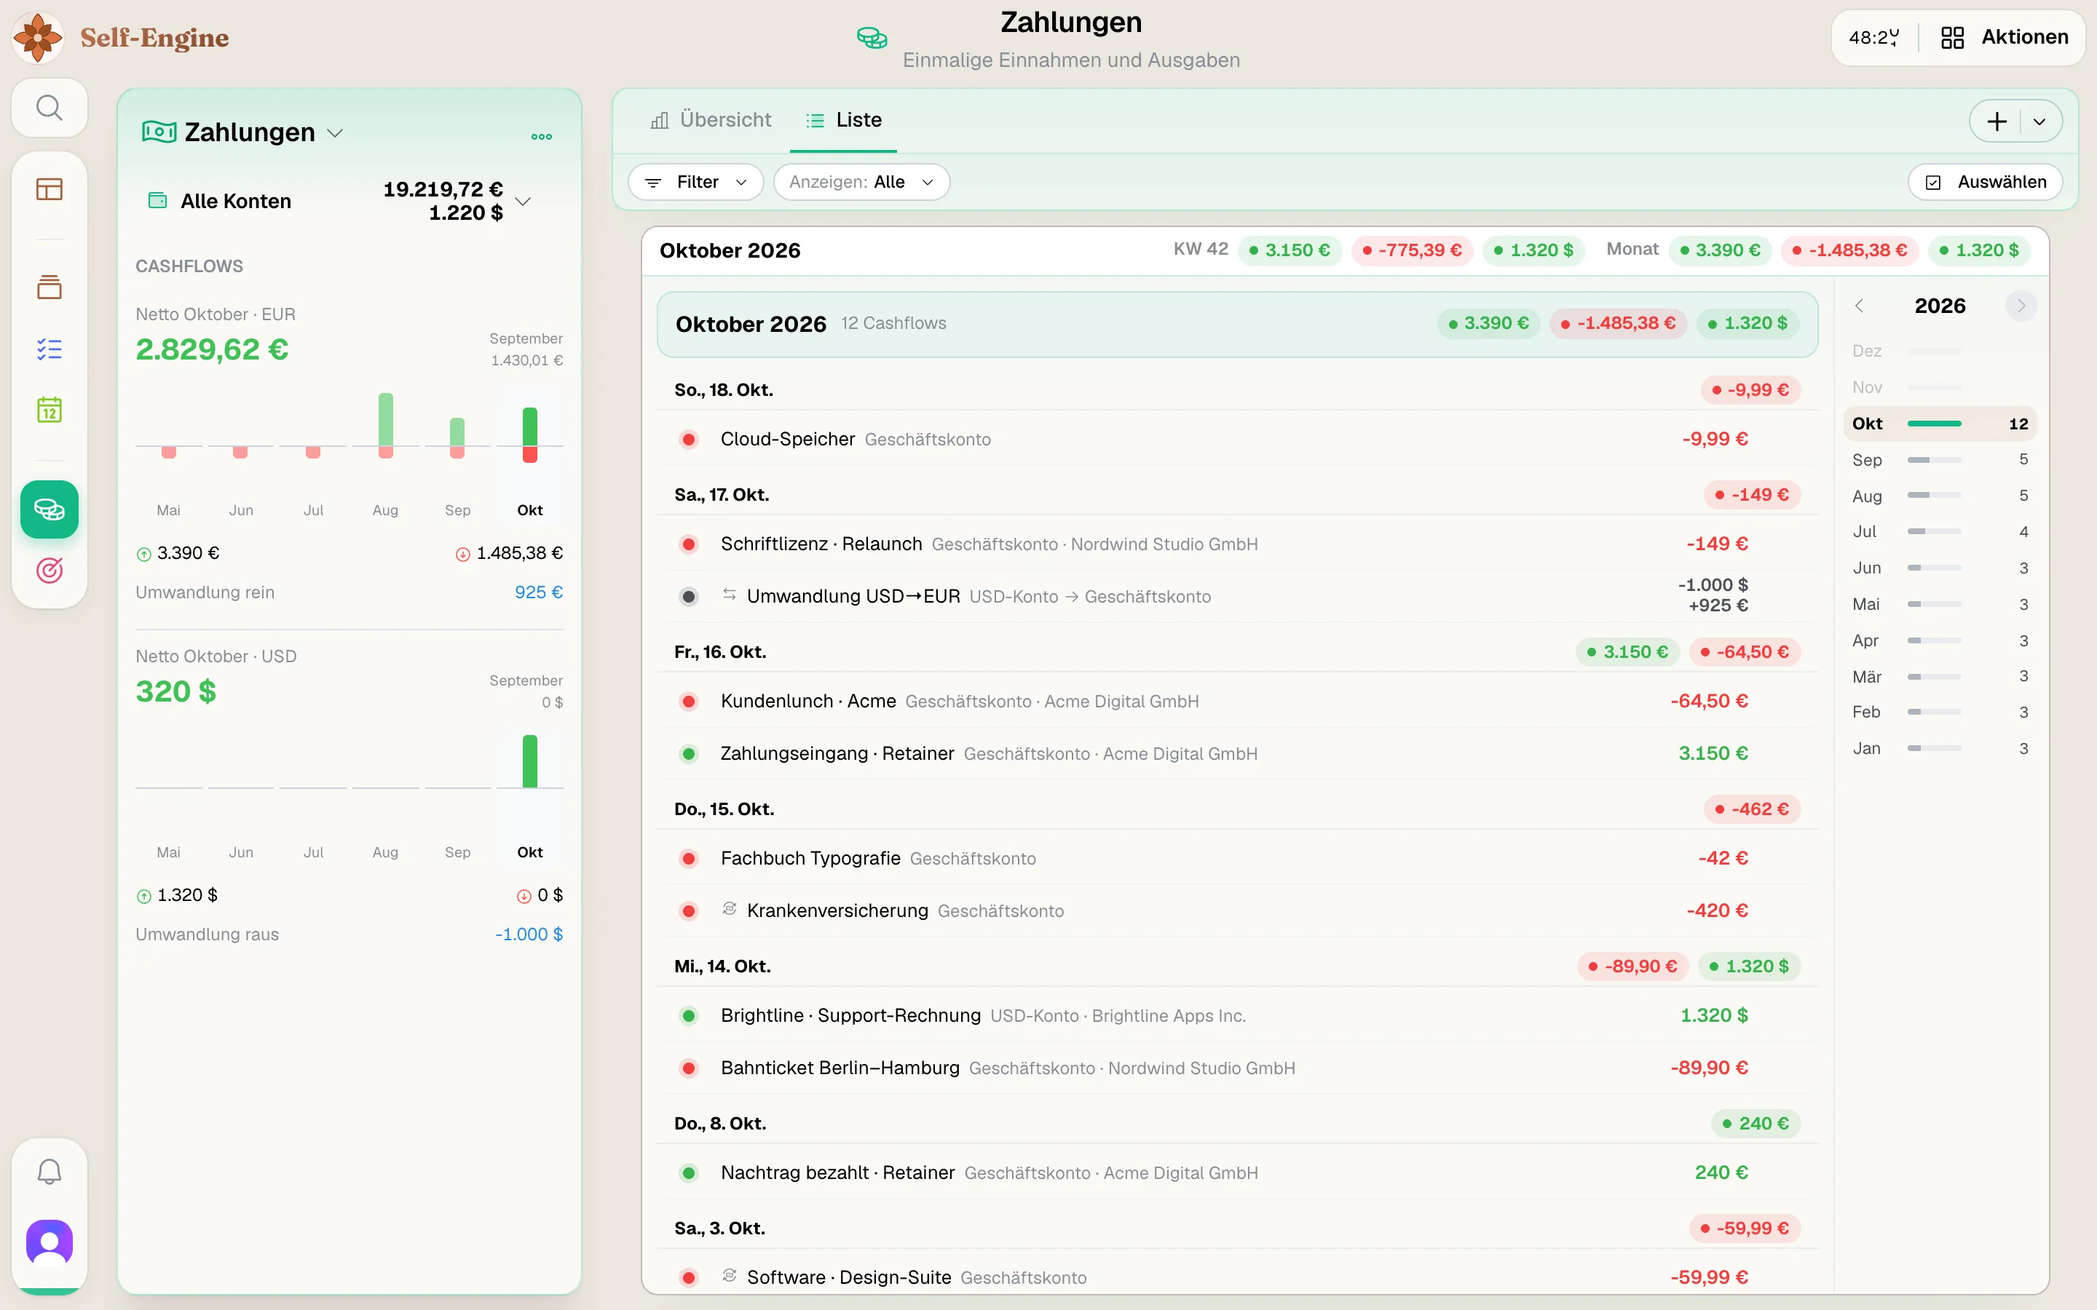Click the Okt progress bar in month list
This screenshot has height=1310, width=2097.
coord(1934,424)
